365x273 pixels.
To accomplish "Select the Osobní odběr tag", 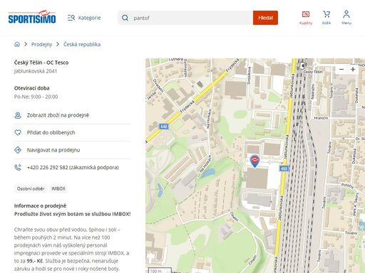I will point(31,189).
